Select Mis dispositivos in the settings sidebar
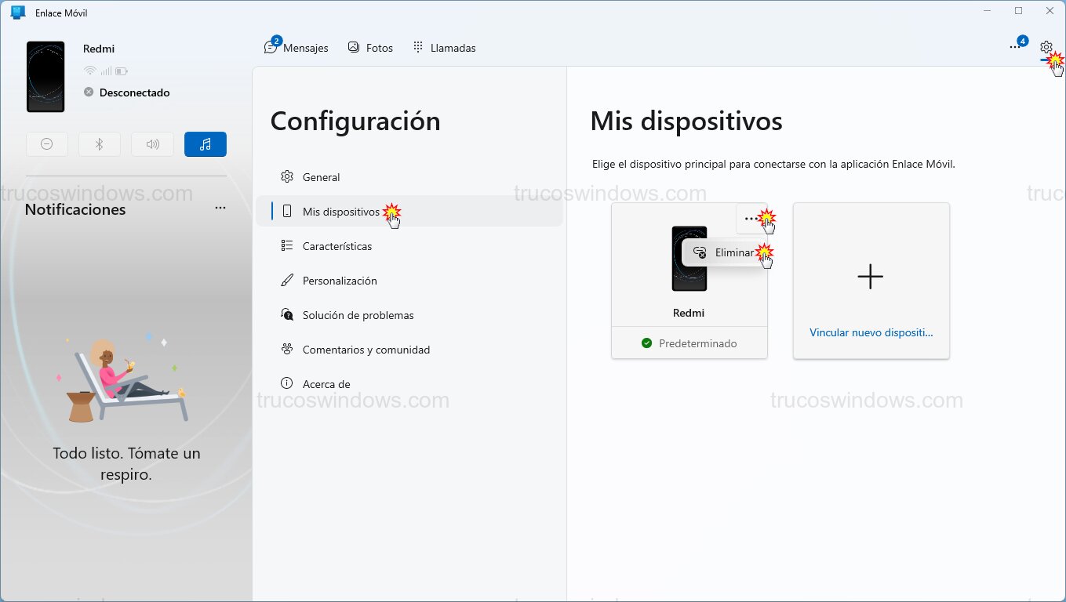Screen dimensions: 1066x602 [340, 212]
